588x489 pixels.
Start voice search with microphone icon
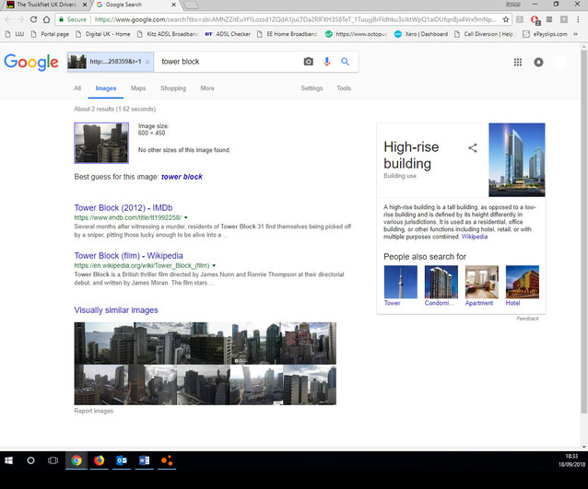click(326, 62)
